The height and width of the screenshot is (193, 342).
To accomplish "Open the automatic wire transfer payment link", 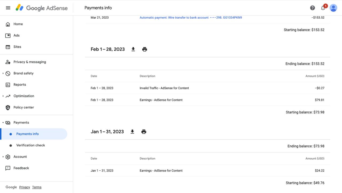I will pyautogui.click(x=191, y=18).
